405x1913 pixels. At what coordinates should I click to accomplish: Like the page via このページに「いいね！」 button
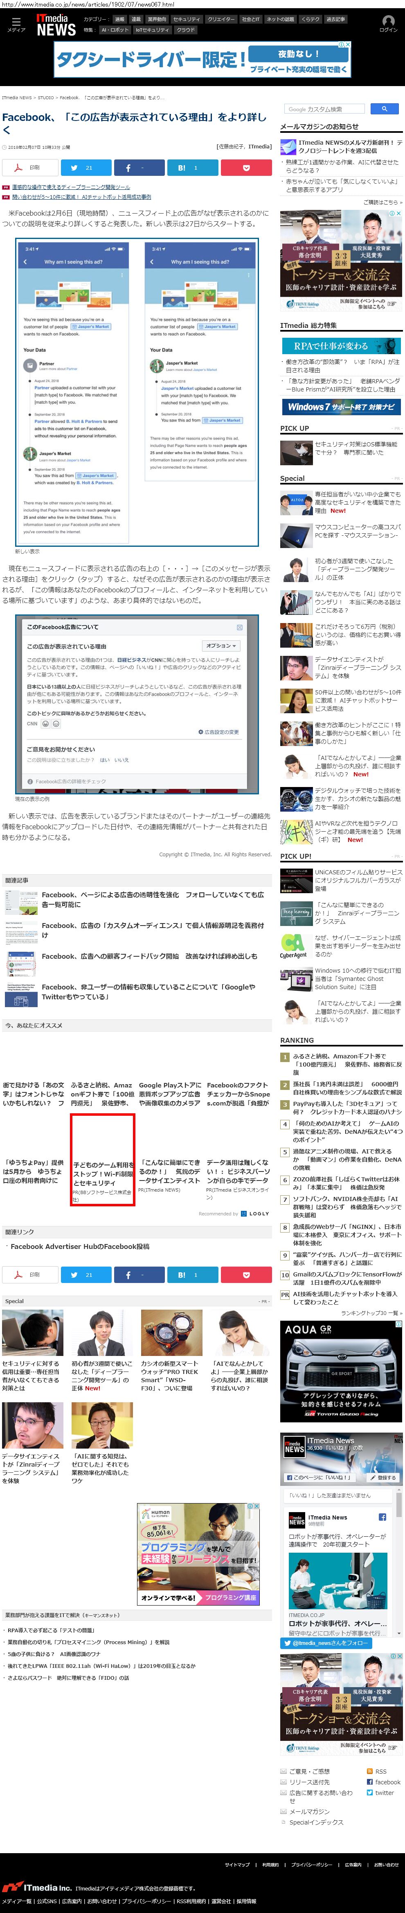pyautogui.click(x=320, y=1477)
